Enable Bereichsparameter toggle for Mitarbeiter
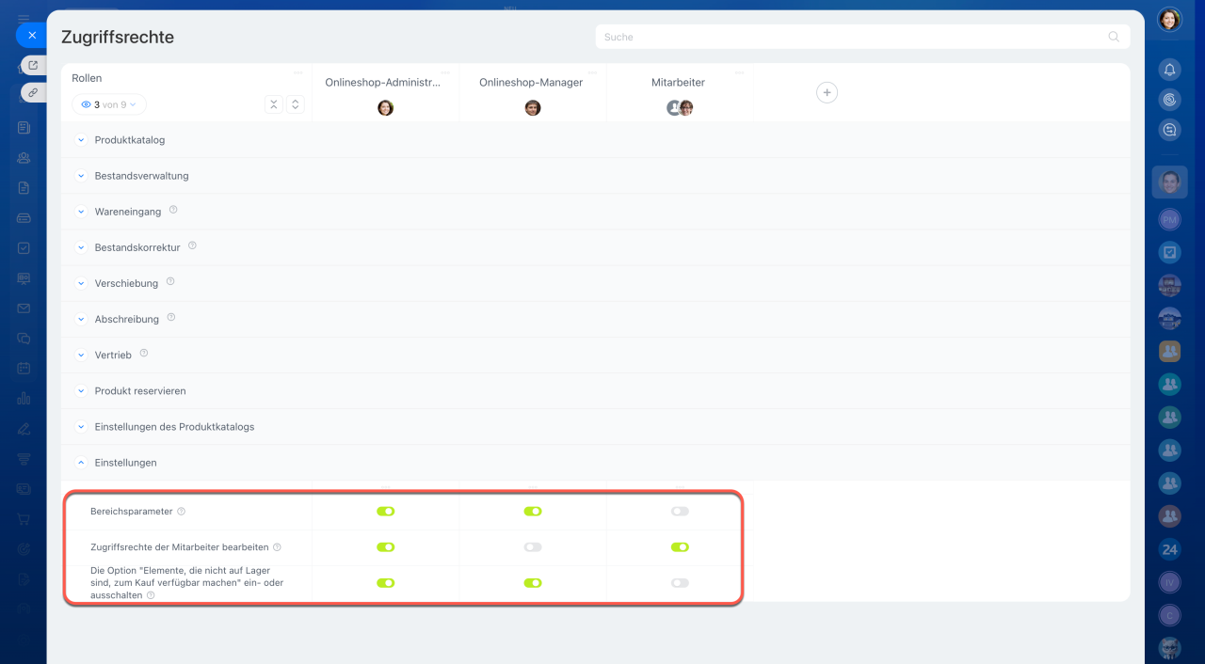The width and height of the screenshot is (1205, 664). 680,512
